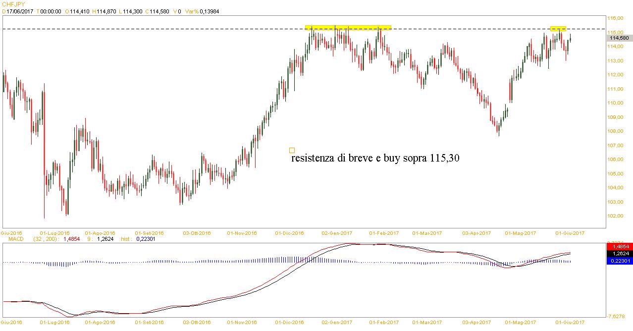Image resolution: width=633 pixels, height=331 pixels.
Task: Click the long yellow resistance highlight rectangle
Action: (x=348, y=28)
